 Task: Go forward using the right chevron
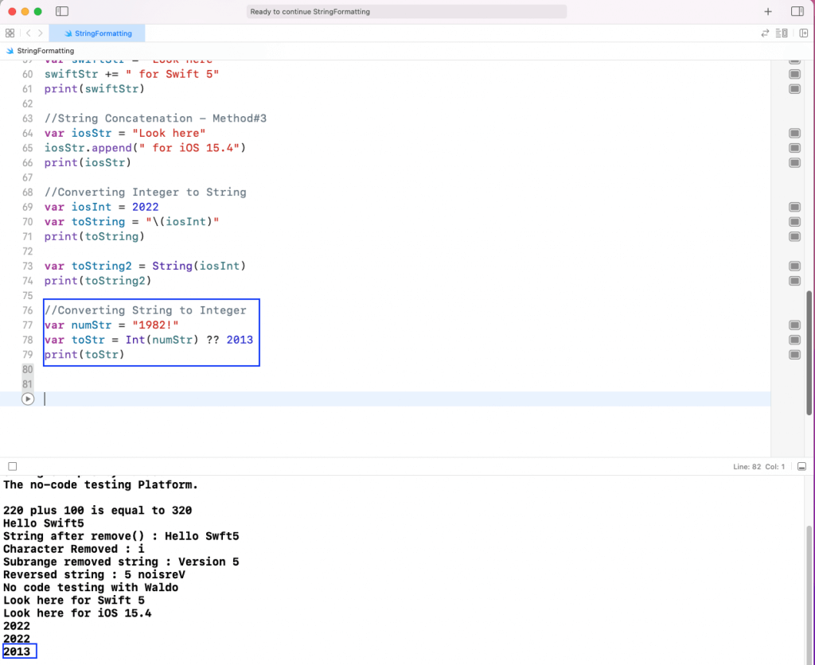[x=41, y=33]
